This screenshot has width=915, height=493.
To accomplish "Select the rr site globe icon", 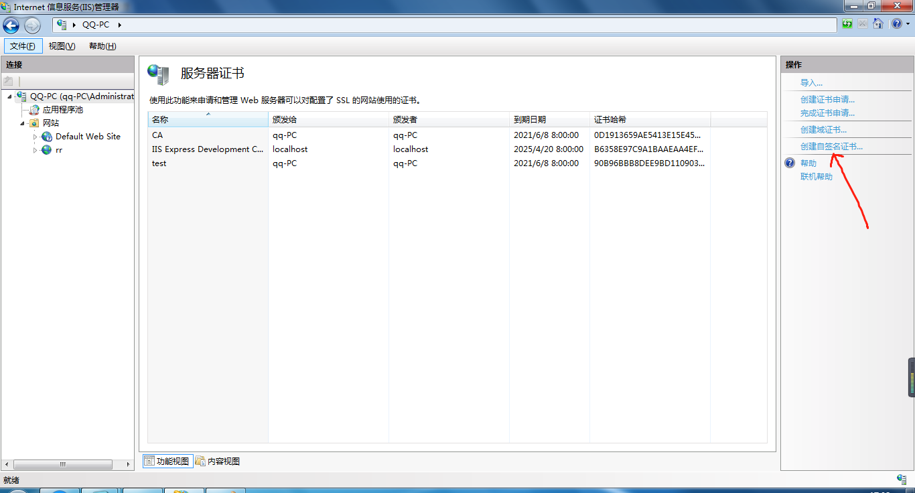I will (47, 150).
